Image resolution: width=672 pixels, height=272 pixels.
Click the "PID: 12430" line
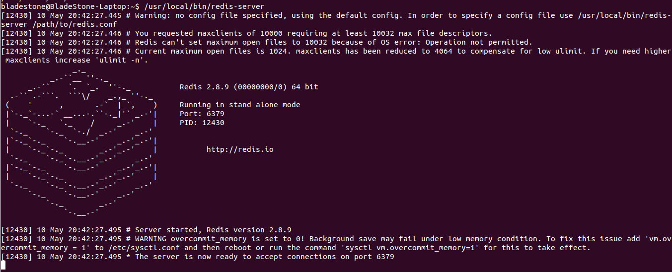[x=202, y=123]
